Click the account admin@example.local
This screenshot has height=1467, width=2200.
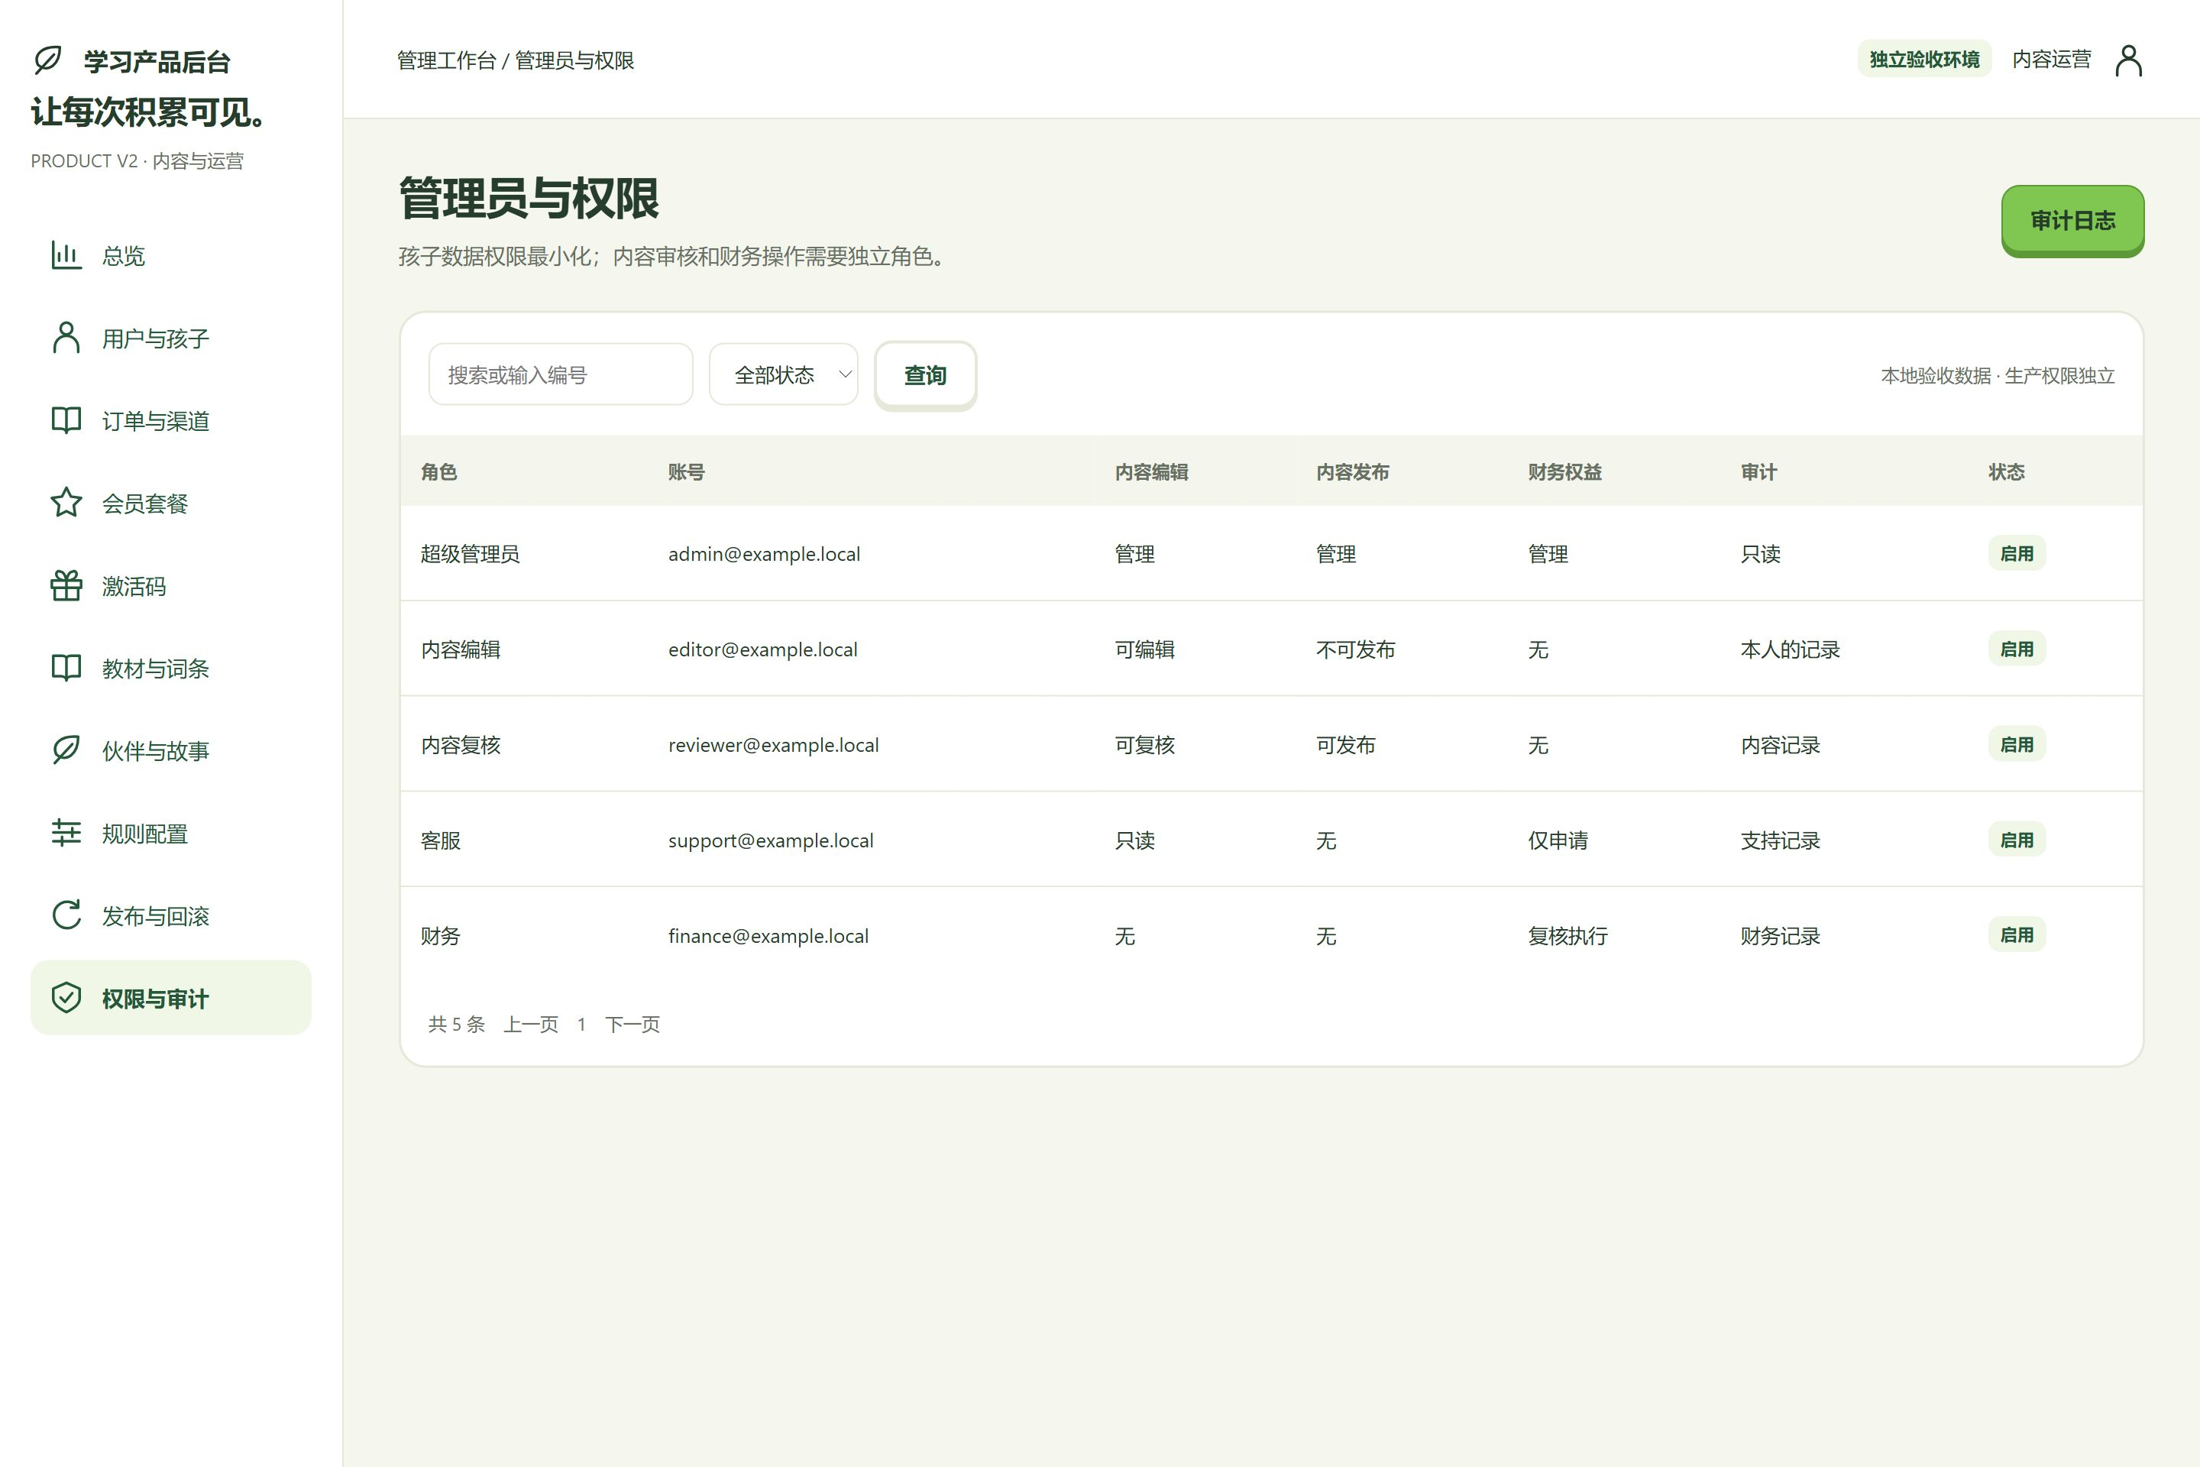(764, 554)
